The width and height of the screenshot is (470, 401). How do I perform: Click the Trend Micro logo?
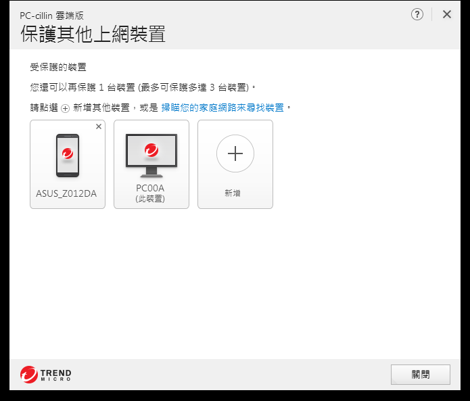pyautogui.click(x=46, y=375)
